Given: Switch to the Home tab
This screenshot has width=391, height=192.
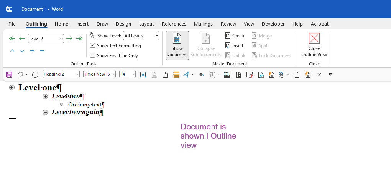Looking at the screenshot, I should 61,24.
